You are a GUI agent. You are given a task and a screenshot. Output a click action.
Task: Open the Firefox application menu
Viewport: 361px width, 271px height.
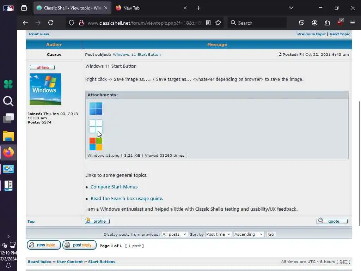pos(353,23)
